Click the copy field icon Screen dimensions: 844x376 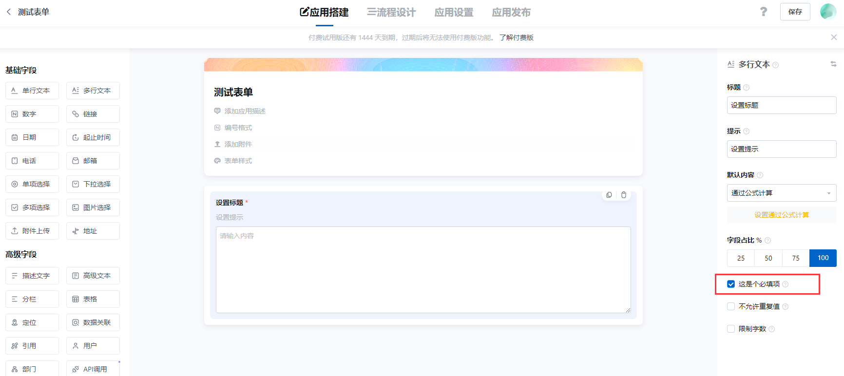(x=609, y=195)
